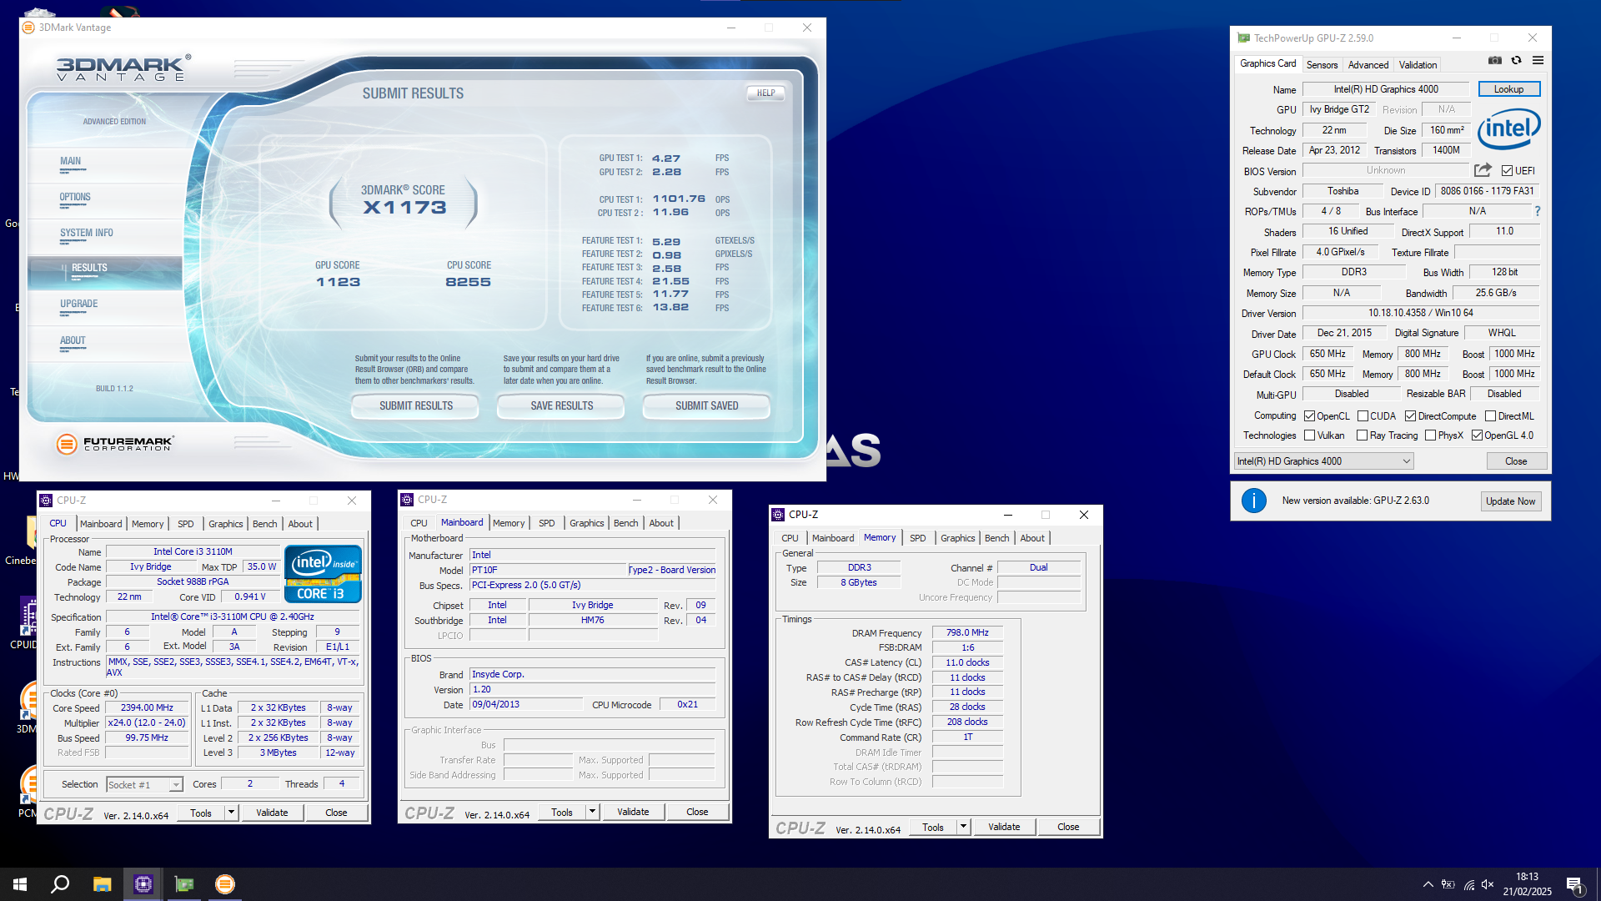
Task: Toggle OpenCL checkbox
Action: tap(1310, 416)
